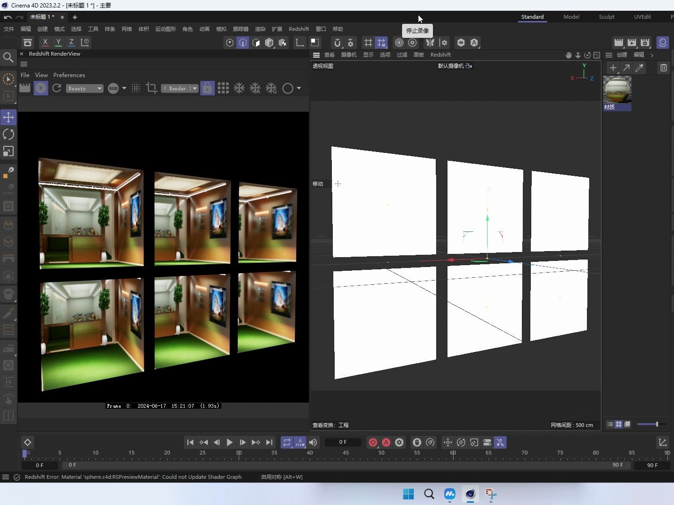Screen dimensions: 674x505
Task: Click the timeline marker at frame 30
Action: [239, 453]
